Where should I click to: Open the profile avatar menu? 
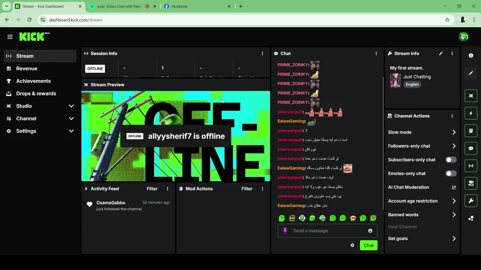(x=463, y=36)
